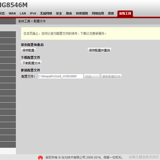The image size is (160, 160).
Task: Switch to the LAN tab
Action: click(x=23, y=13)
